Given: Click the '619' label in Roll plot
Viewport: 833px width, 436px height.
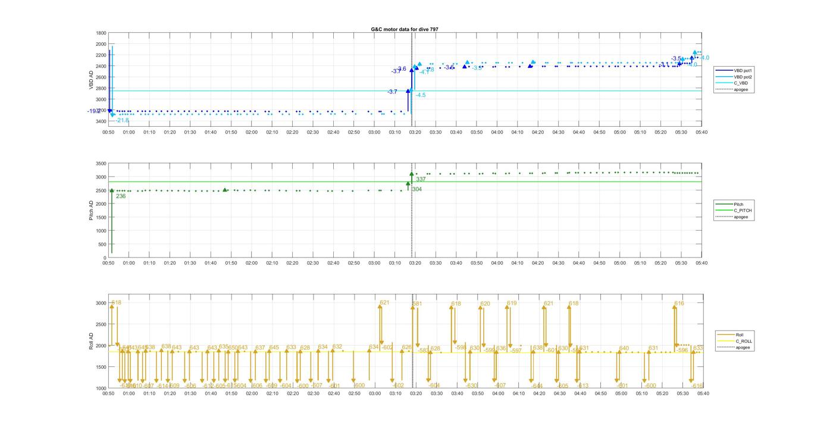Looking at the screenshot, I should click(x=512, y=303).
